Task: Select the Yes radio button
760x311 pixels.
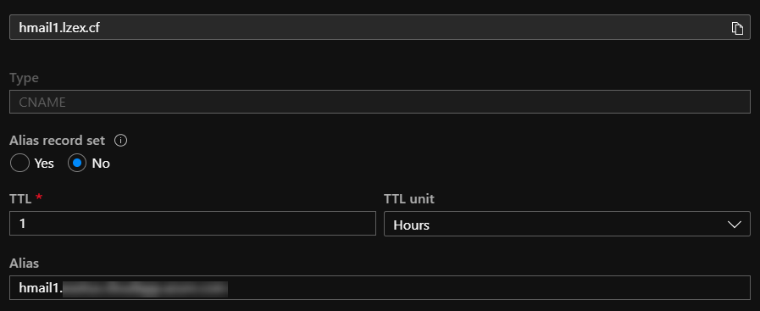Action: tap(19, 164)
